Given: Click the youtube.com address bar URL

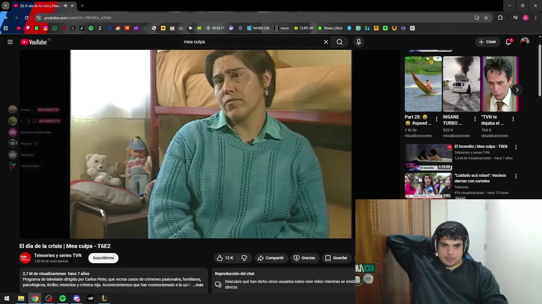Looking at the screenshot, I should tap(78, 18).
